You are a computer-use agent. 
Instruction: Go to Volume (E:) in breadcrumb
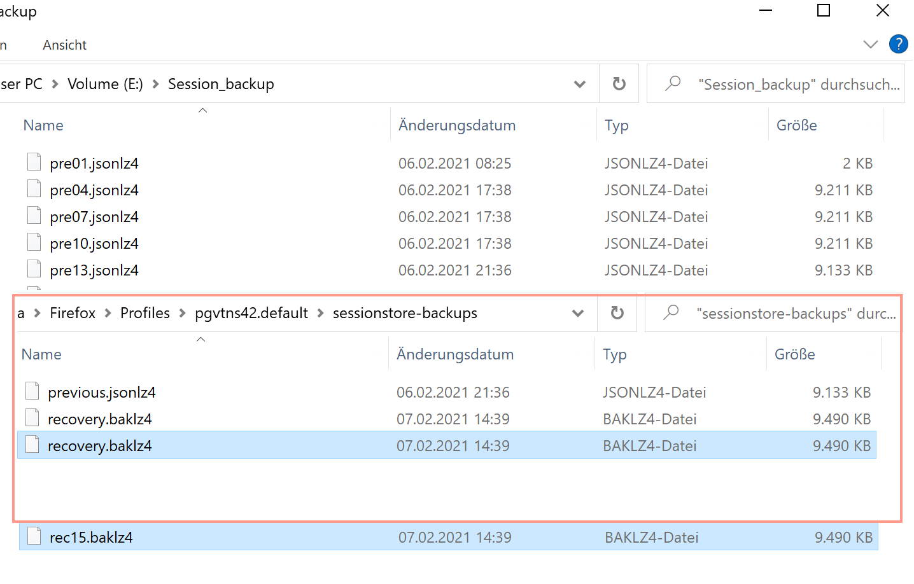coord(105,84)
